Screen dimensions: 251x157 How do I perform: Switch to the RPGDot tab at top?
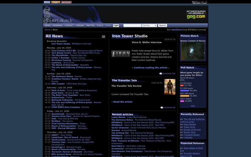click(x=66, y=2)
